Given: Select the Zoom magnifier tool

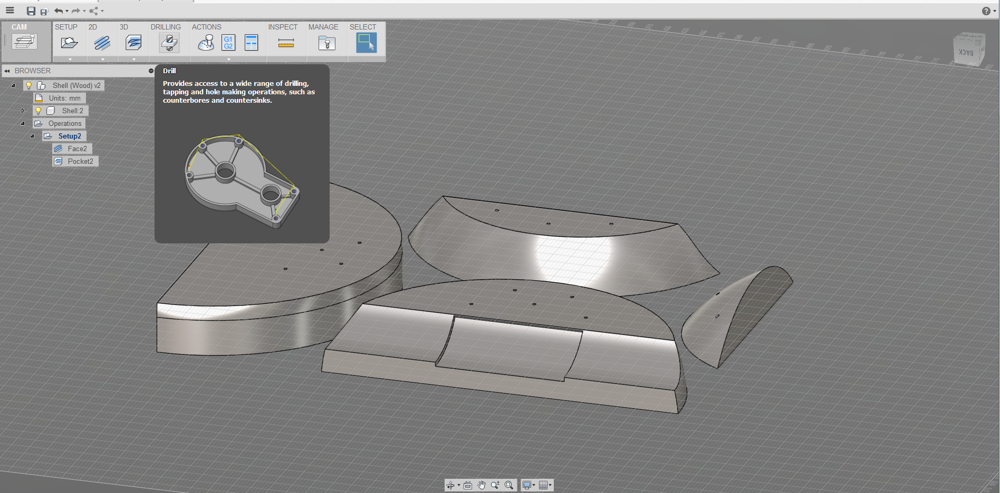Looking at the screenshot, I should [x=495, y=485].
